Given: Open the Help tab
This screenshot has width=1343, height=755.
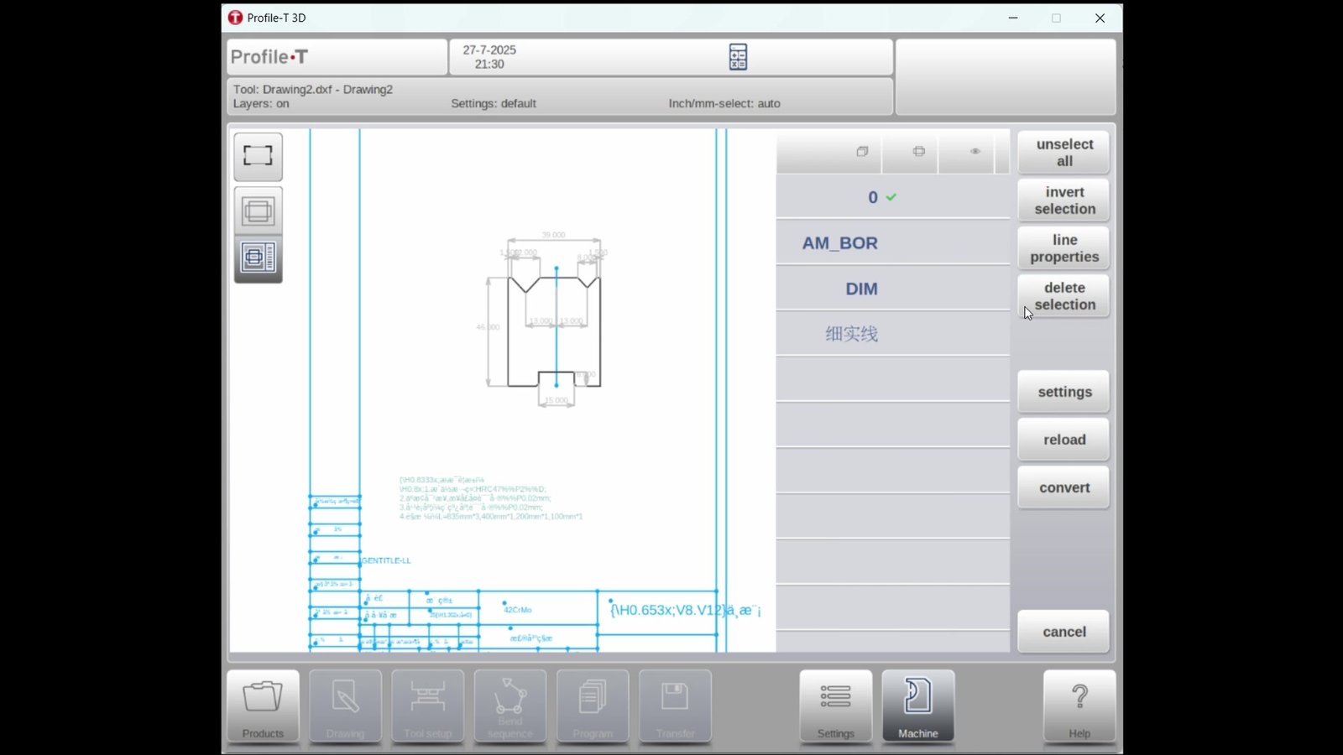Looking at the screenshot, I should point(1079,706).
